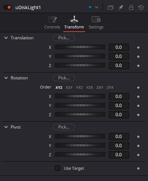Click the Translation Pick button

click(x=64, y=38)
